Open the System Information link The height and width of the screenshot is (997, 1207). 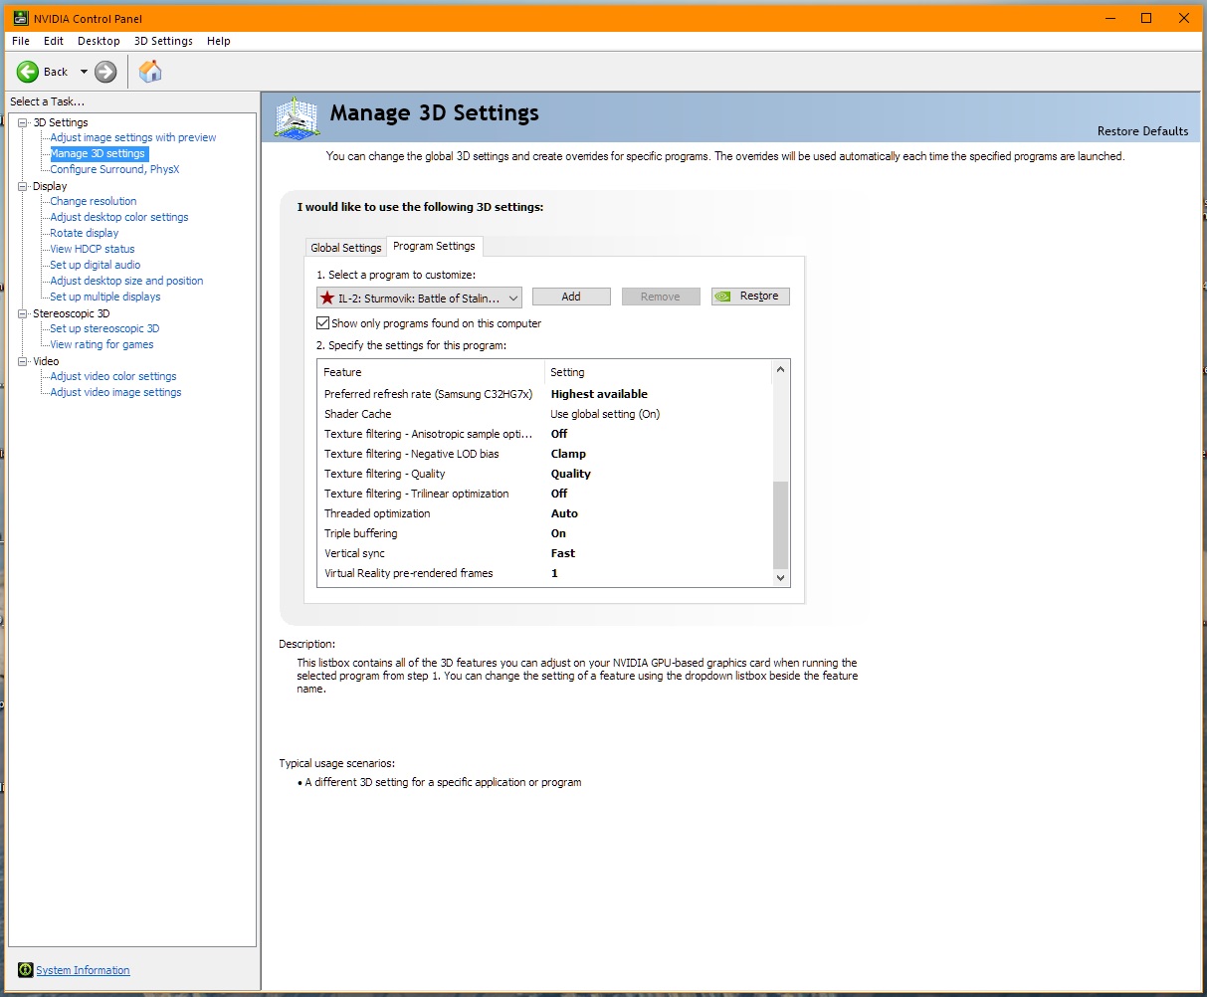click(83, 970)
